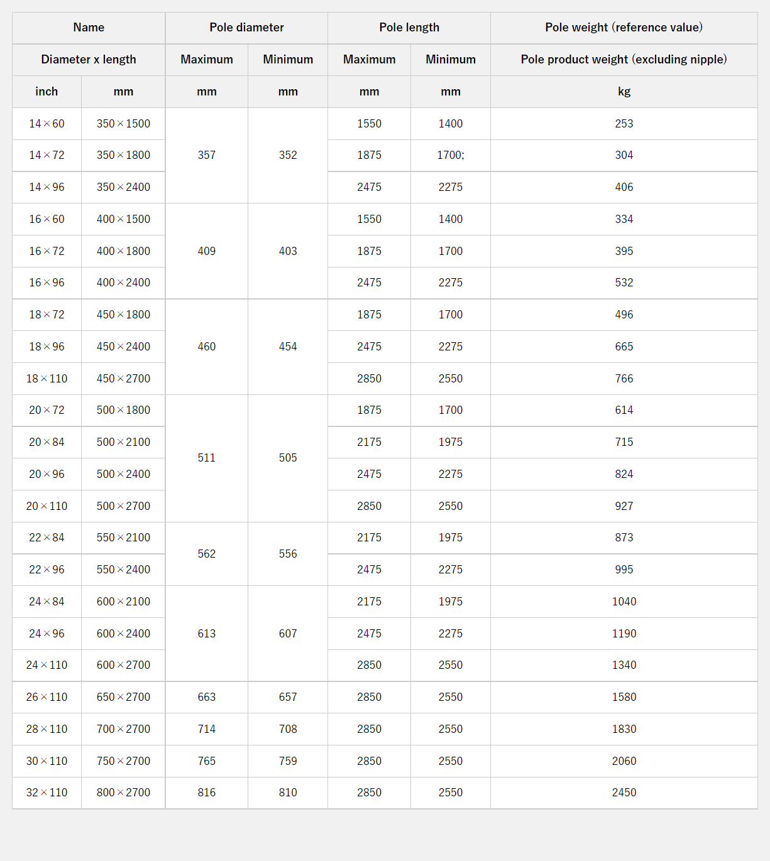Click the 350×1500 mm size cell

click(123, 124)
